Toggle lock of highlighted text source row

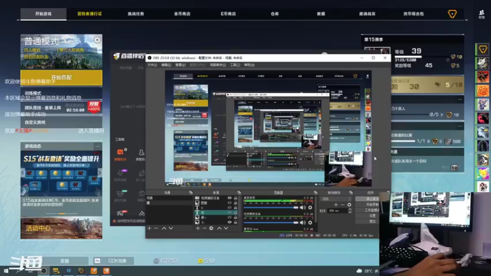tap(236, 212)
